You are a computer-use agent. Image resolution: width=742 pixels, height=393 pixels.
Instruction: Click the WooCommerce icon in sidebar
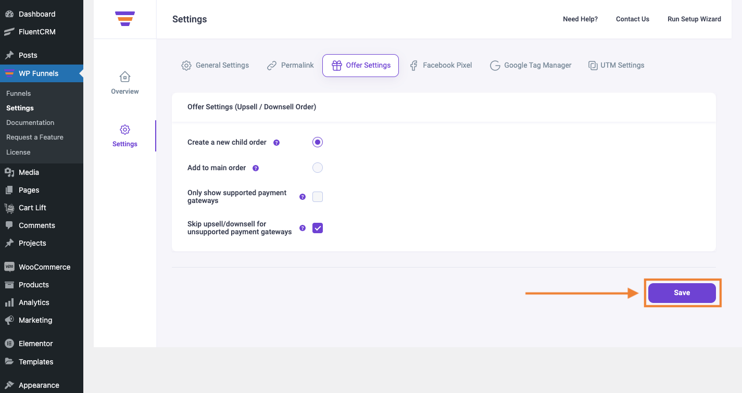click(x=9, y=267)
